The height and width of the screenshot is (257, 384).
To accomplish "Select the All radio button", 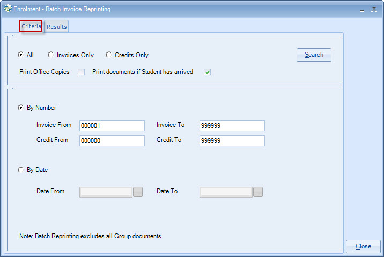I will tap(21, 55).
